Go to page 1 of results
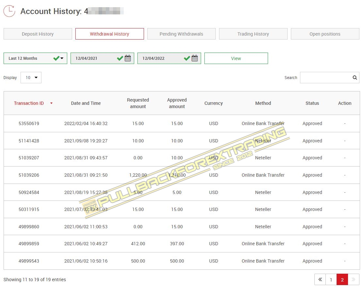 (331, 280)
